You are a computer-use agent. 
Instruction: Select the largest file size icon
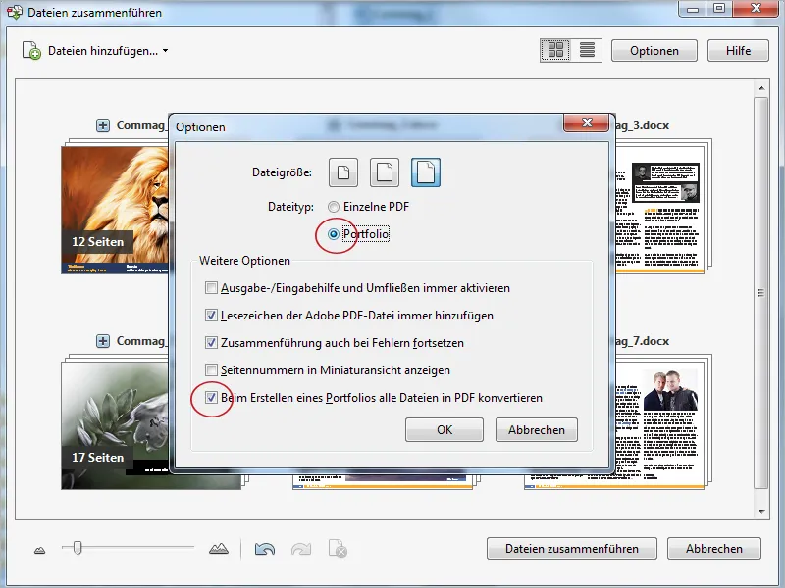point(426,172)
